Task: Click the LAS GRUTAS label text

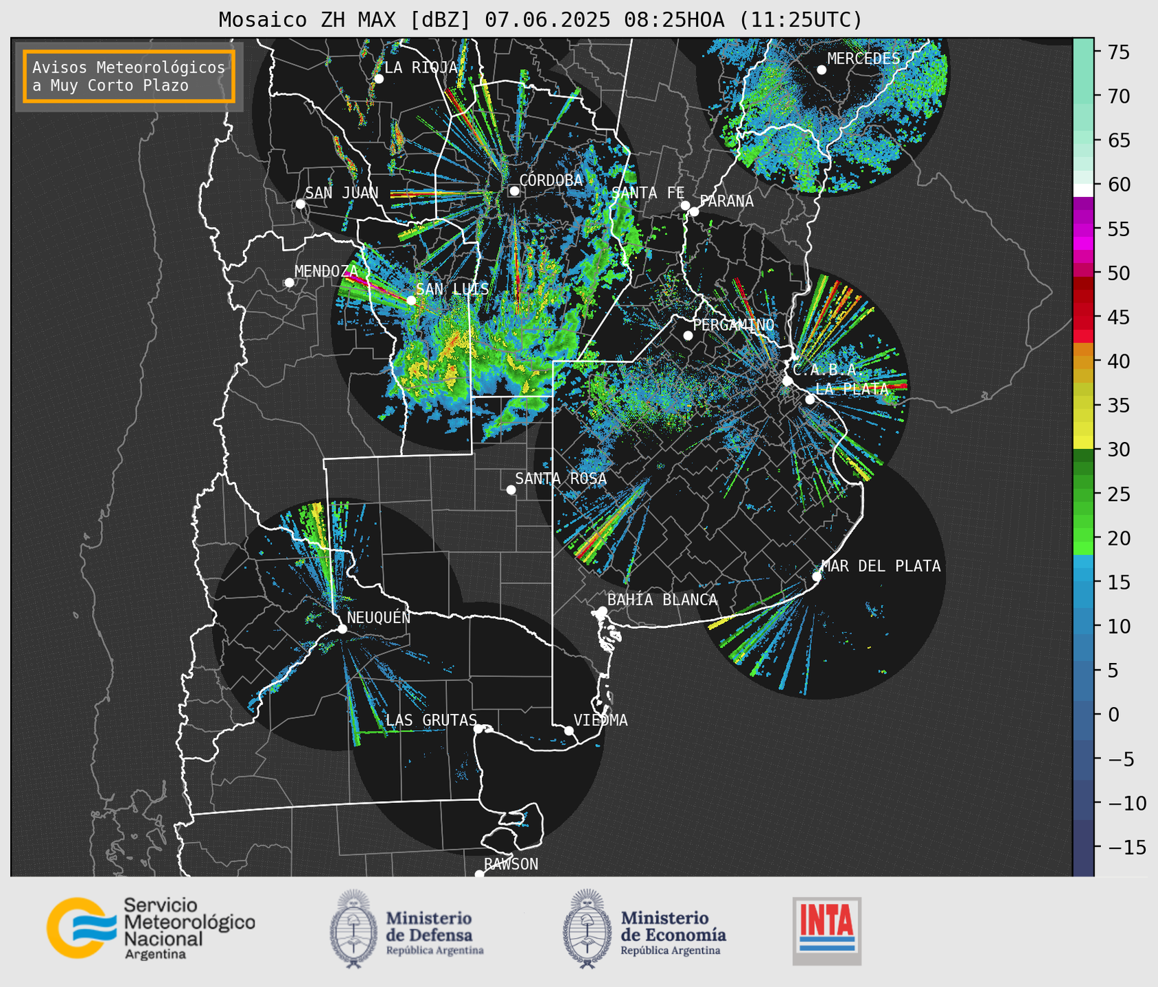Action: pos(431,720)
